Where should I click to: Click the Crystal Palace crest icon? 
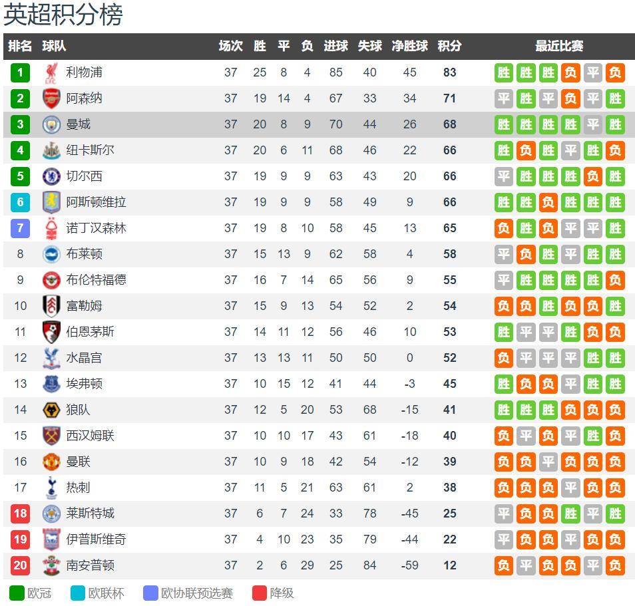click(x=51, y=358)
